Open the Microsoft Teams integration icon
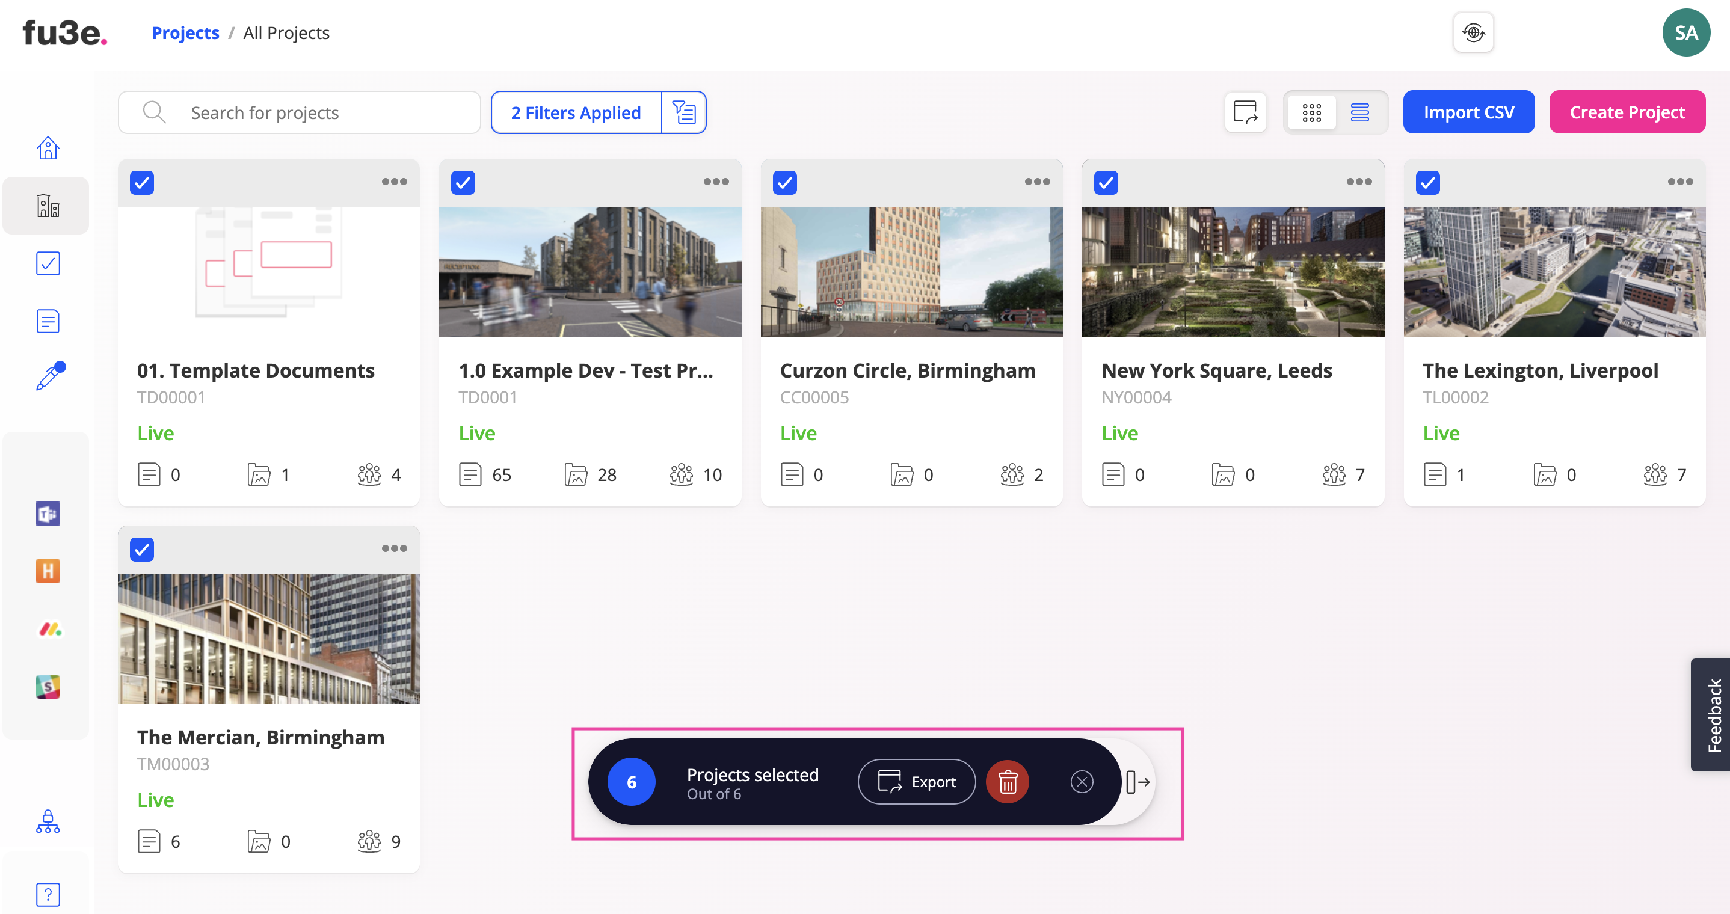The width and height of the screenshot is (1730, 914). pyautogui.click(x=48, y=514)
